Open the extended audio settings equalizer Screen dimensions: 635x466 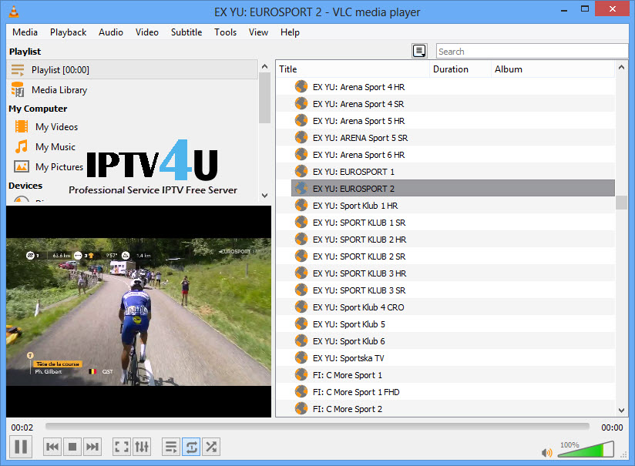[142, 446]
